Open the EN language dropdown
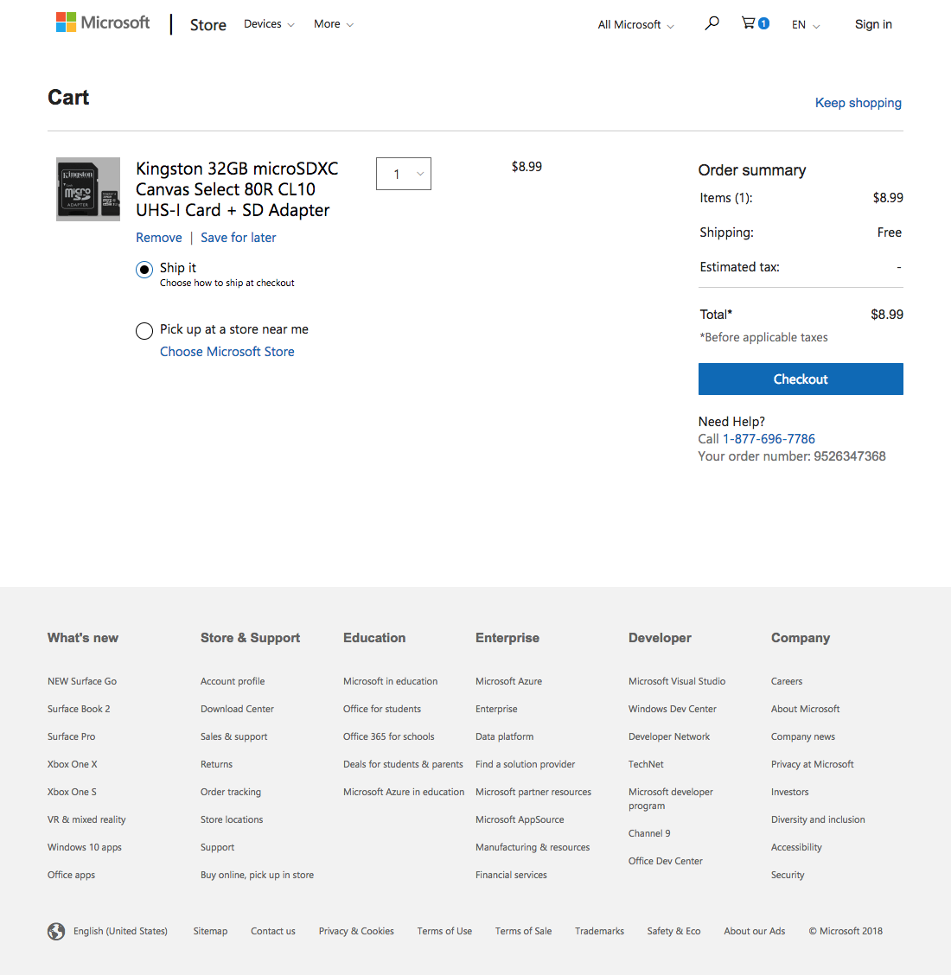Viewport: 951px width, 975px height. [804, 25]
